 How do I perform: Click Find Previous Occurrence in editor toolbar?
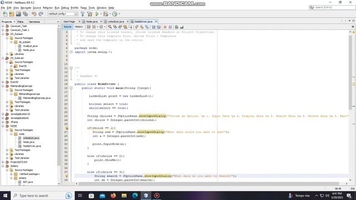click(115, 27)
